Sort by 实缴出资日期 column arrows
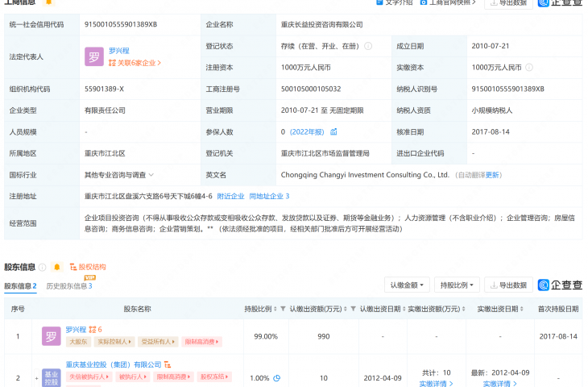The image size is (588, 387). 522,309
